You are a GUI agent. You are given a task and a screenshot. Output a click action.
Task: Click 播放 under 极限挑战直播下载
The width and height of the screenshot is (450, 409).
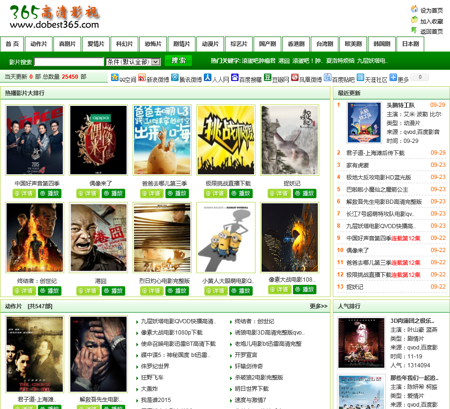241,193
